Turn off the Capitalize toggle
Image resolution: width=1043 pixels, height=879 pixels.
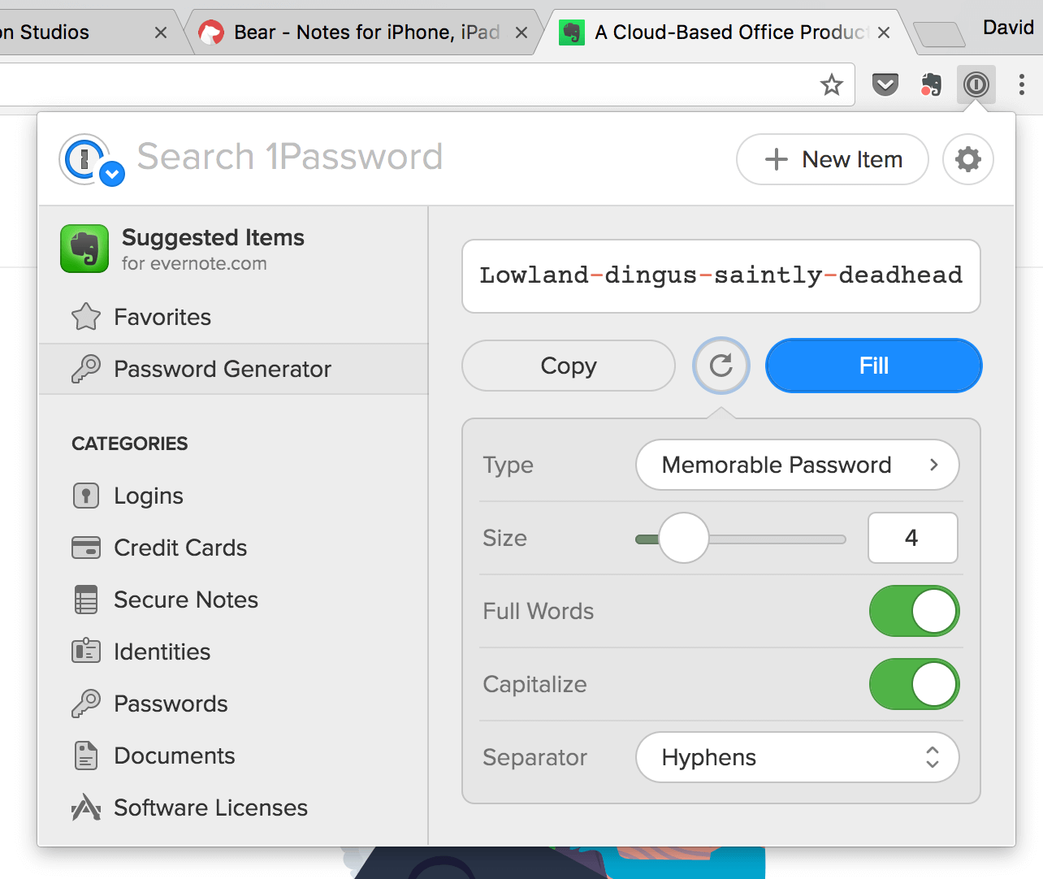click(x=914, y=684)
